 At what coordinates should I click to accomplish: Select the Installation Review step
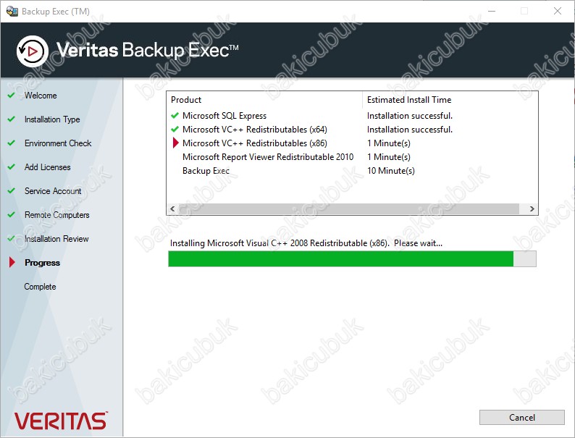[56, 239]
